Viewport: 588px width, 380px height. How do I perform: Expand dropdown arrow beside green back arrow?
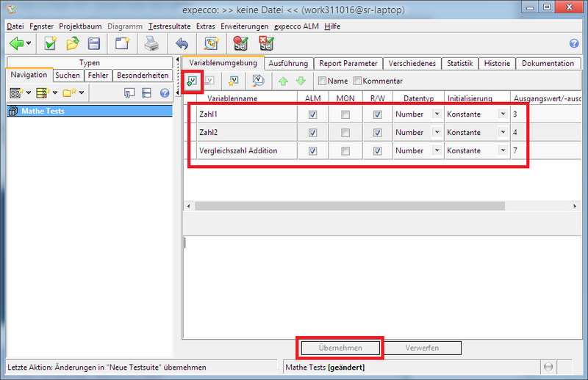coord(29,43)
